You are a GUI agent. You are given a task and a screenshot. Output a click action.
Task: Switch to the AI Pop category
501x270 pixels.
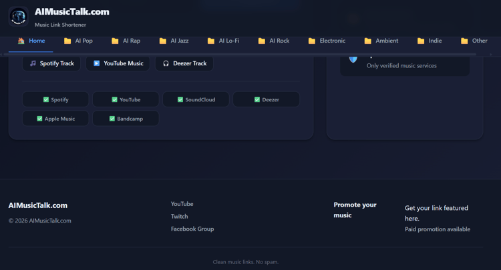(78, 41)
